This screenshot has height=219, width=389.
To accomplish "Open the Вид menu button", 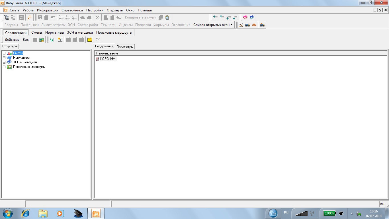I will [x=26, y=40].
